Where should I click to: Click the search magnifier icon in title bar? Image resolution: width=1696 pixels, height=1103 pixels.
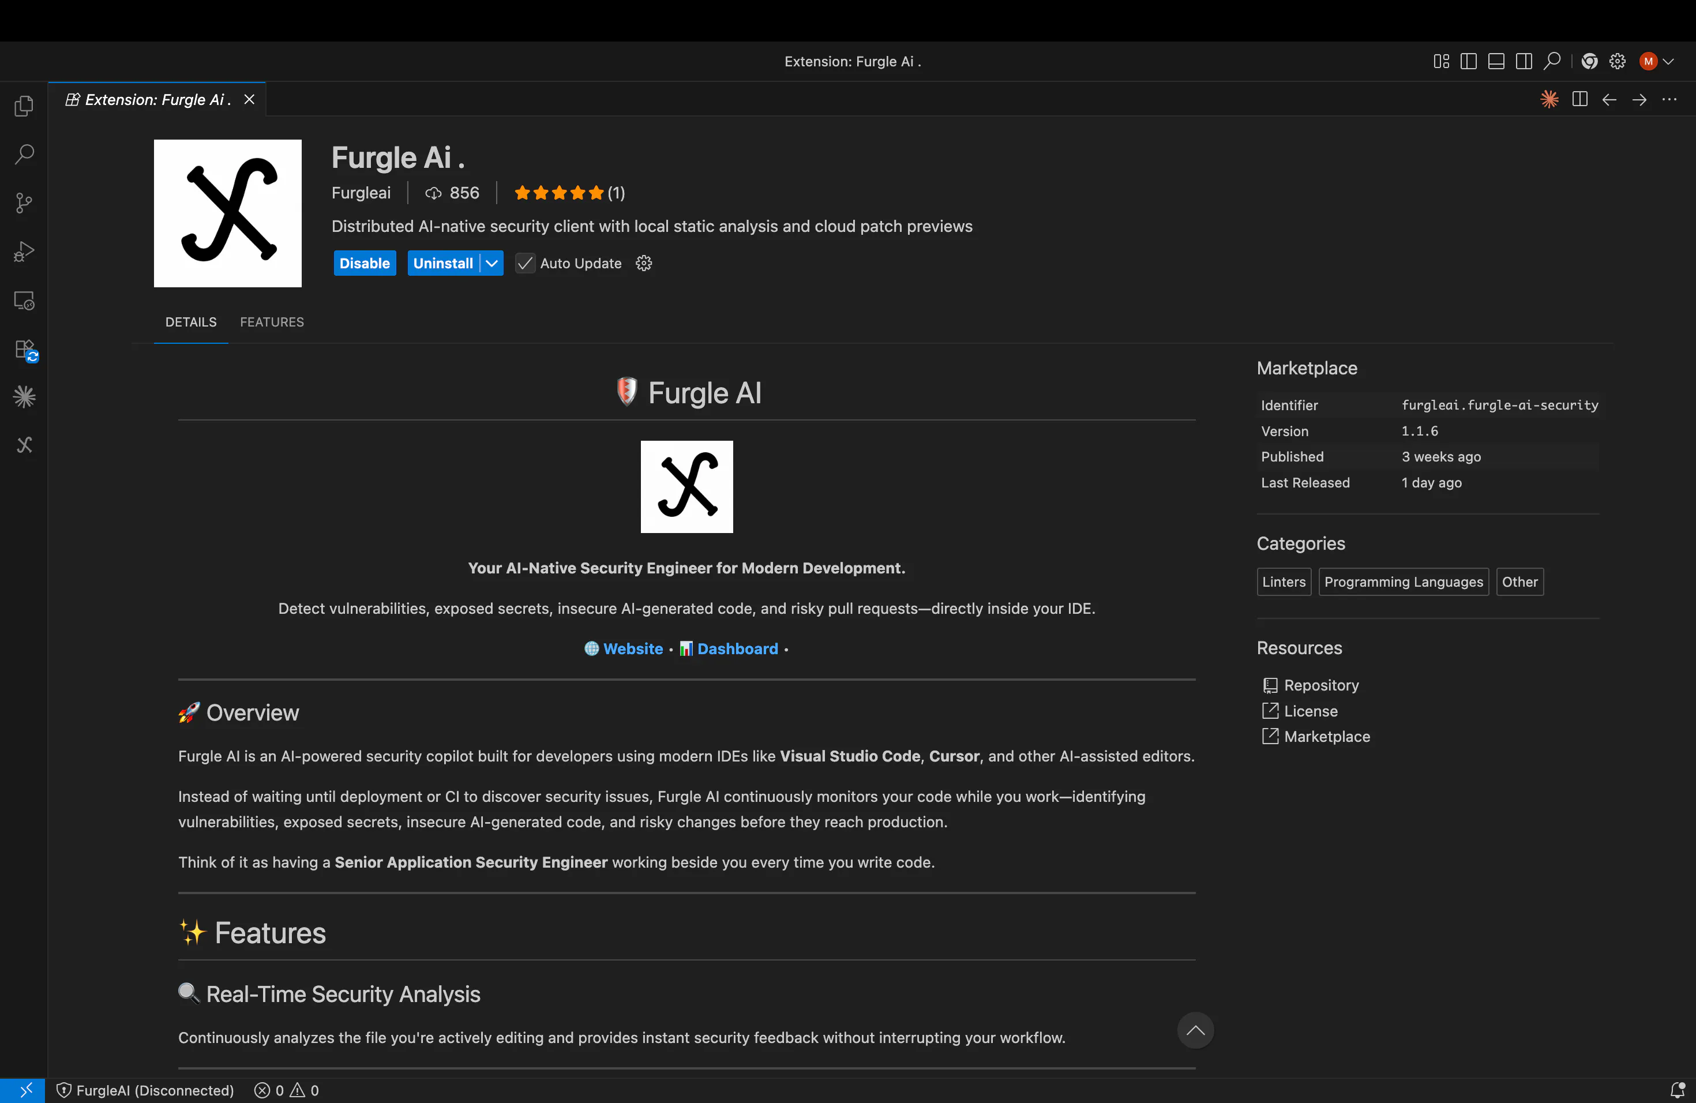click(1552, 61)
